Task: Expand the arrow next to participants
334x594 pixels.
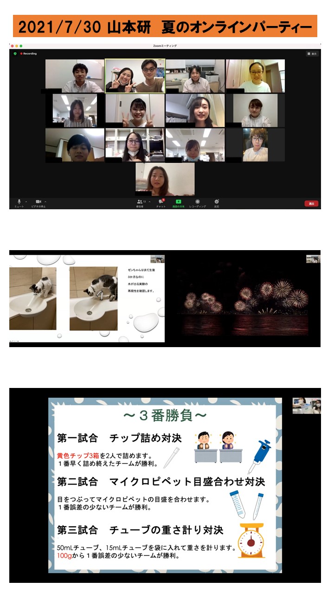Action: pyautogui.click(x=149, y=201)
